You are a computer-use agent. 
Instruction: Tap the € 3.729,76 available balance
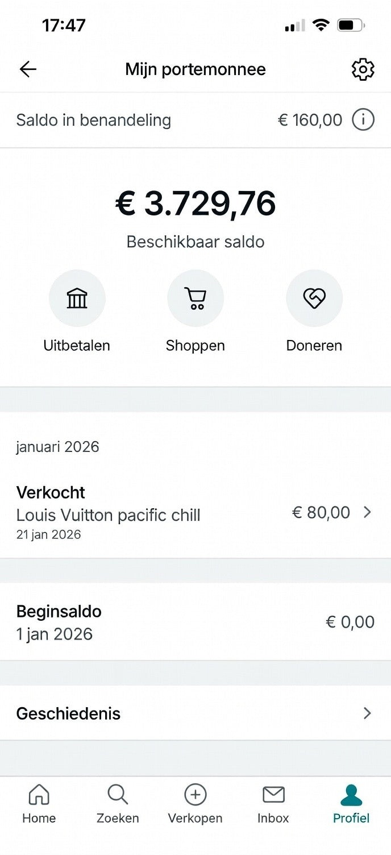click(195, 204)
